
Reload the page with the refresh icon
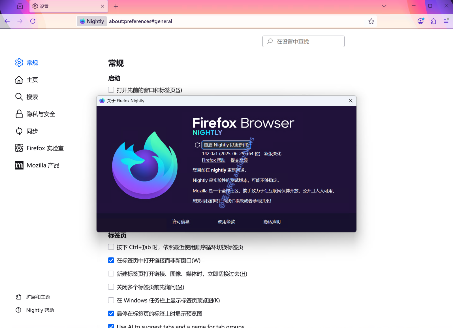point(33,21)
